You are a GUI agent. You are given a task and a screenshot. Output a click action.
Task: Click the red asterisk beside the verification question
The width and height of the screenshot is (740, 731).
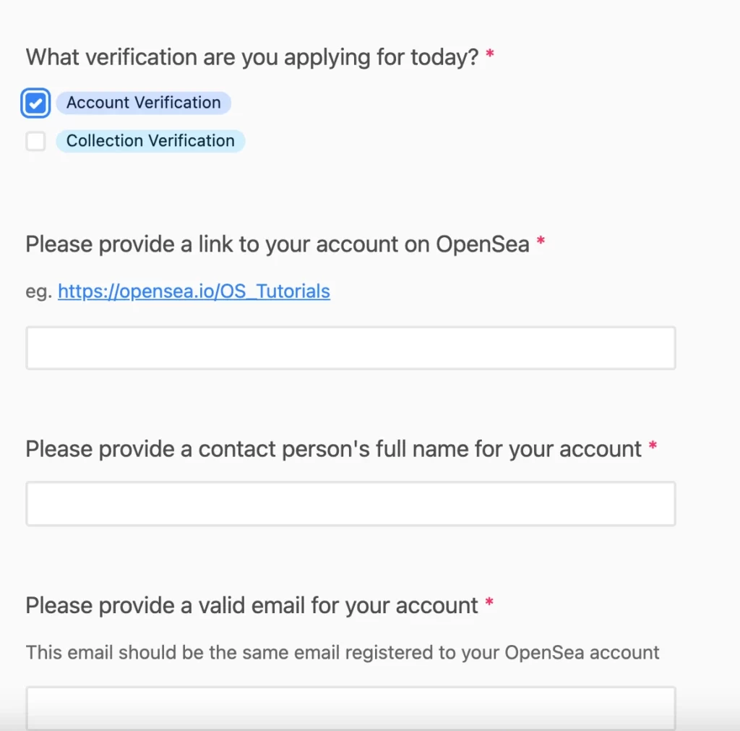[490, 54]
